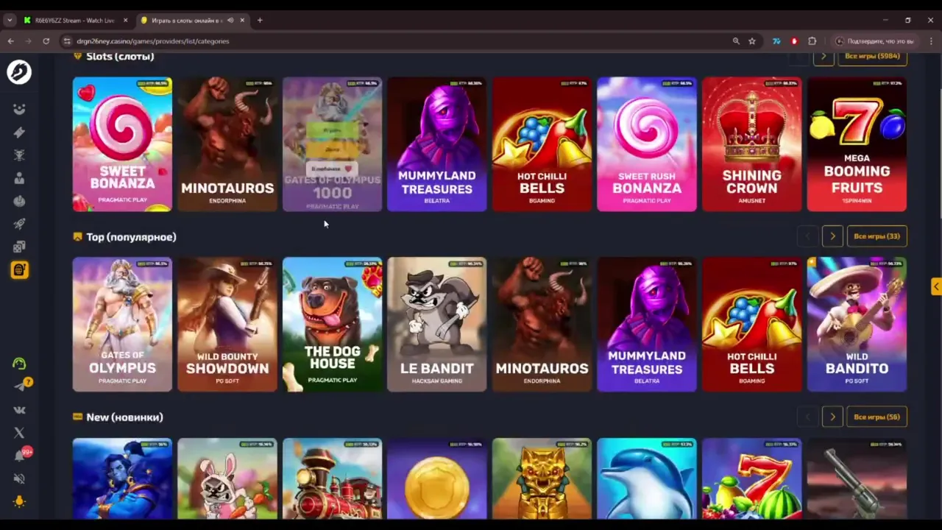Add Gates of Olympus 1000 to favorites
This screenshot has width=942, height=530.
(x=332, y=169)
